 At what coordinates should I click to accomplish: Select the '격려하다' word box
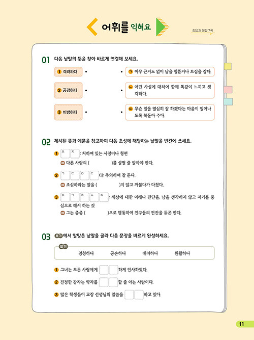click(68, 71)
